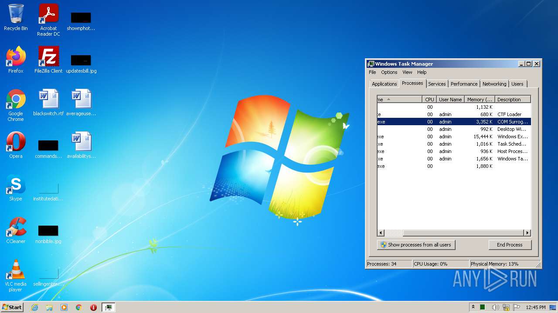558x313 pixels.
Task: Open the Help menu in Task Manager
Action: pyautogui.click(x=422, y=72)
